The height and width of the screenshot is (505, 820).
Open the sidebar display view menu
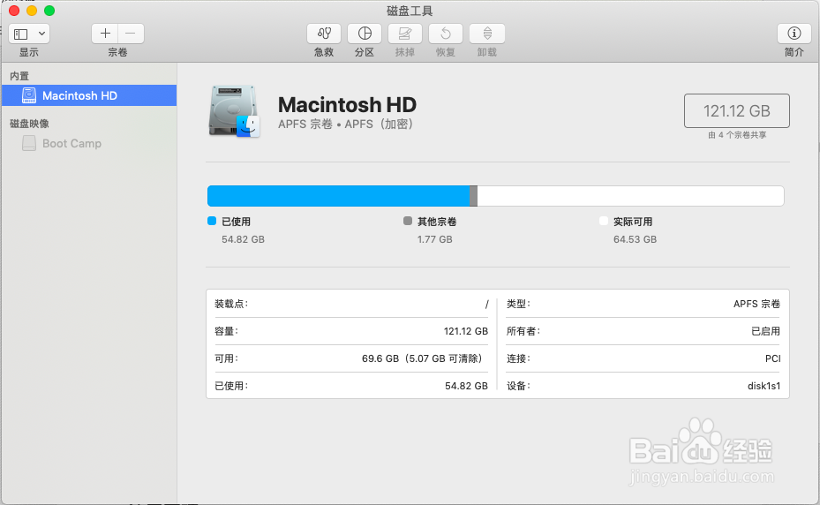[x=29, y=34]
